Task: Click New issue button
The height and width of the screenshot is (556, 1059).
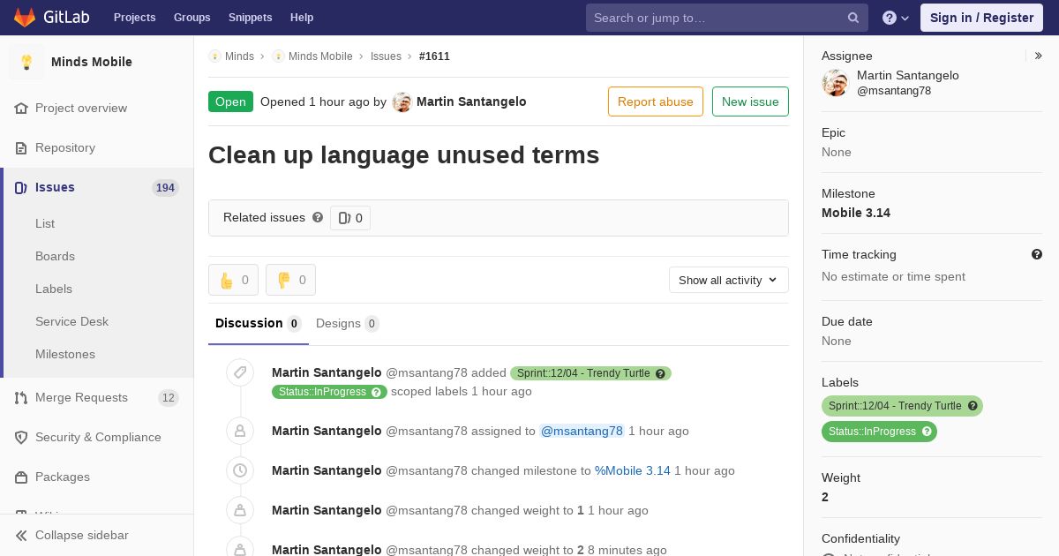Action: pos(750,101)
